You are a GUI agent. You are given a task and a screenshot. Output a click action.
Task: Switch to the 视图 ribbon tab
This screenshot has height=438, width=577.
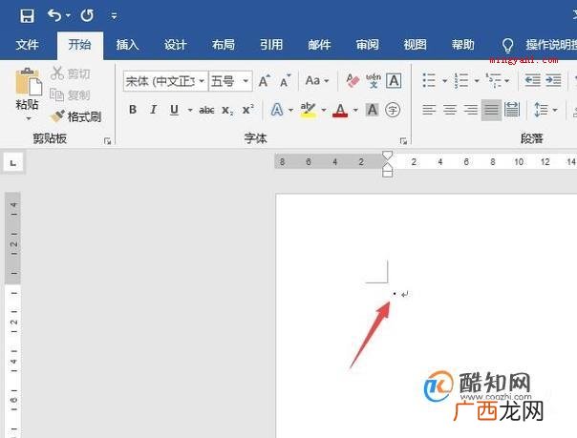[x=416, y=45]
